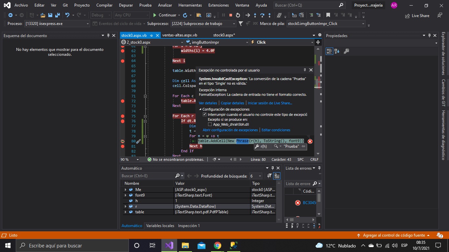Switch to Variables locales tab
Image resolution: width=449 pixels, height=252 pixels.
[160, 226]
